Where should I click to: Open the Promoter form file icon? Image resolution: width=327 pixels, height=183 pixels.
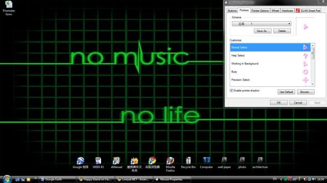click(9, 5)
